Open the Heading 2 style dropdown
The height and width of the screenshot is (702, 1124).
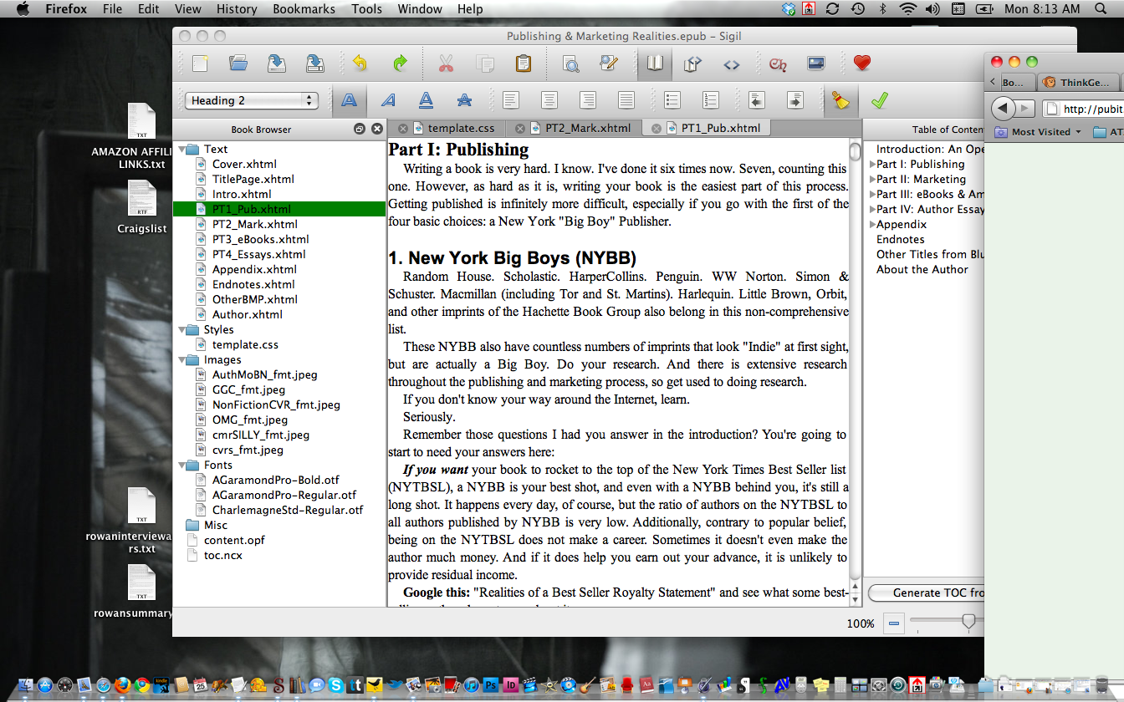[x=252, y=100]
